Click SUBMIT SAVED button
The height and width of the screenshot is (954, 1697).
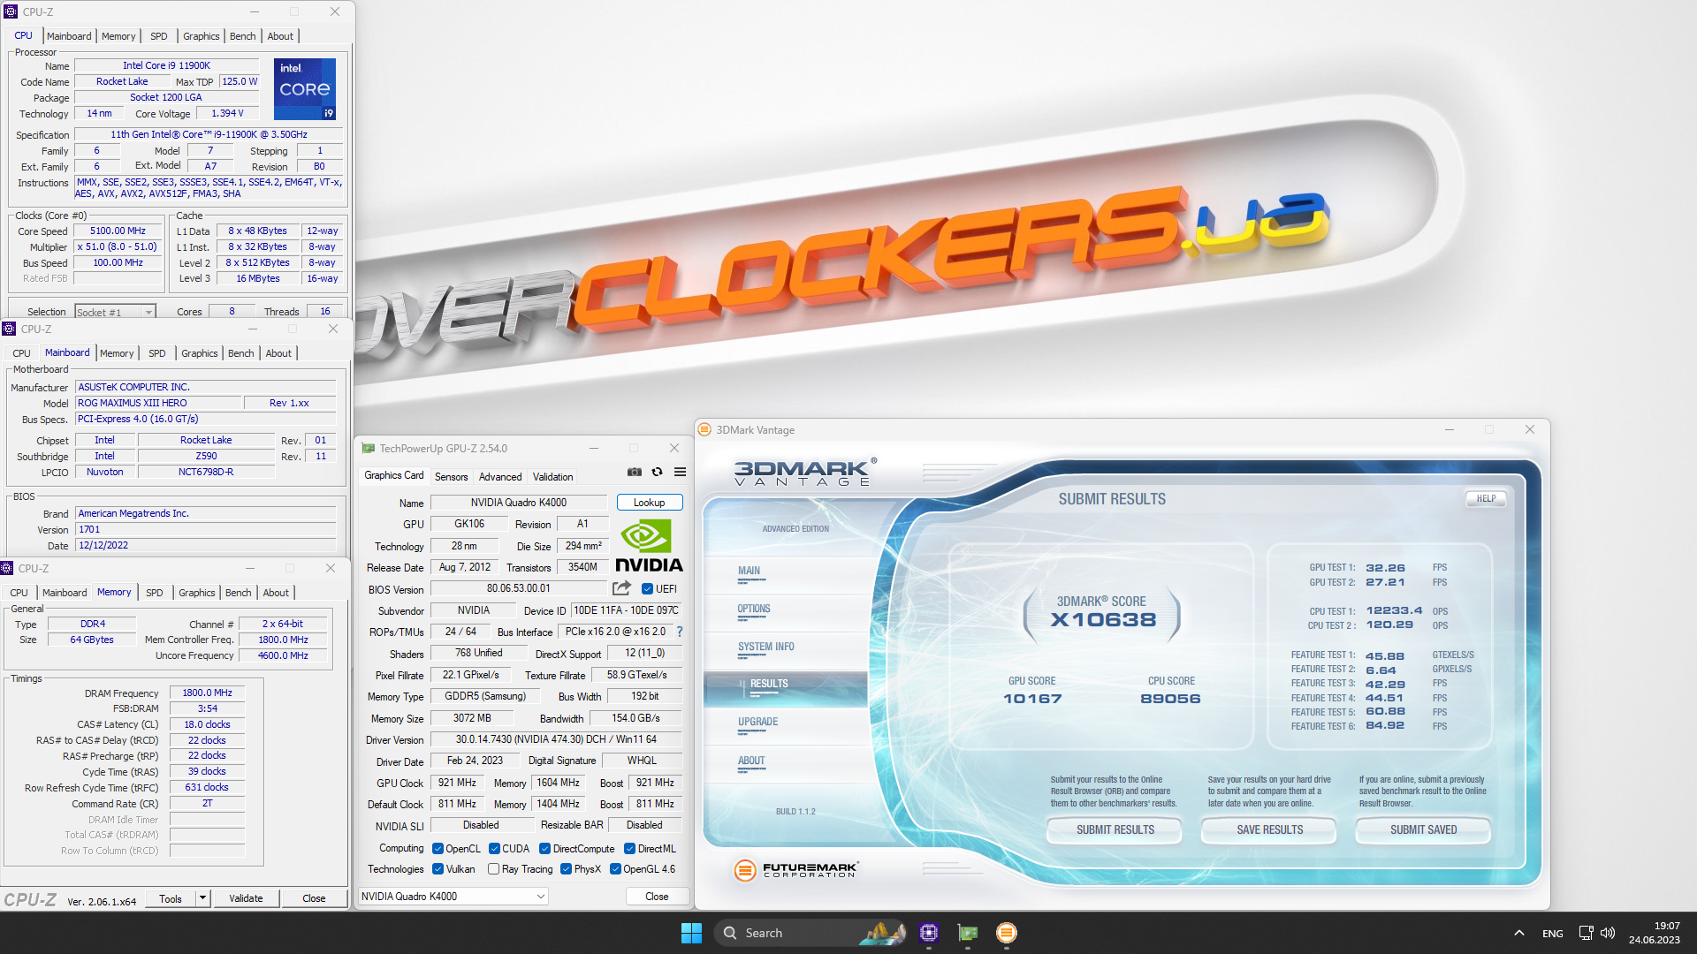click(1423, 829)
